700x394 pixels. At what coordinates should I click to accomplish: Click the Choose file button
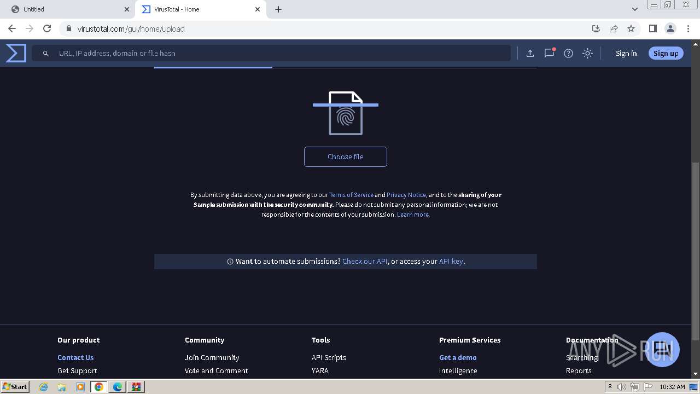pyautogui.click(x=346, y=157)
